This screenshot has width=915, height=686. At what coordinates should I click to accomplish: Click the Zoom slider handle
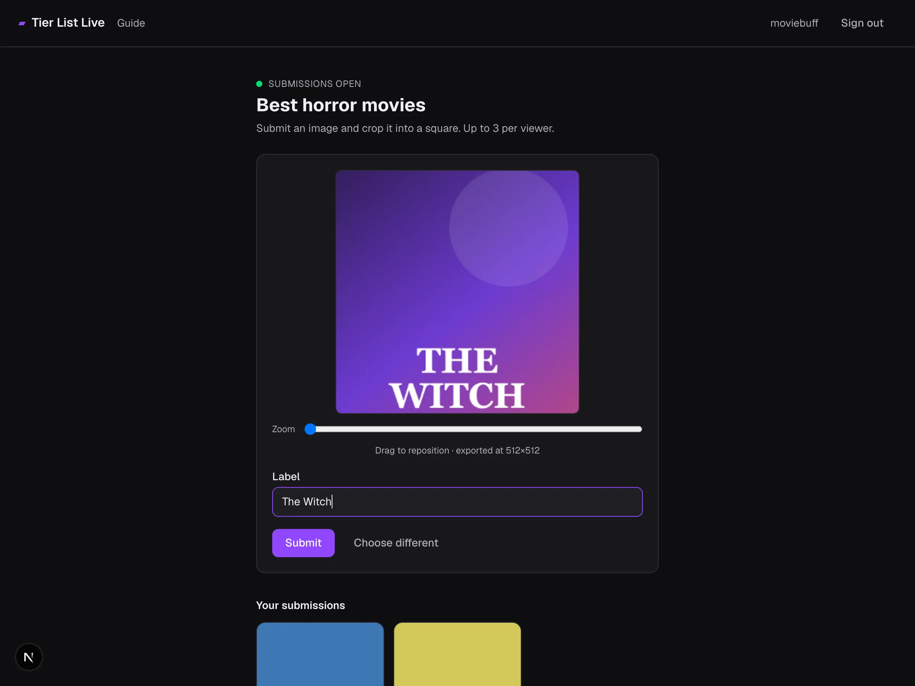click(x=310, y=429)
